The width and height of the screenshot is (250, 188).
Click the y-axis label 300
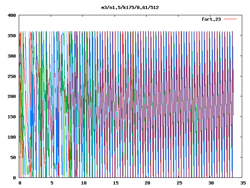[12, 56]
